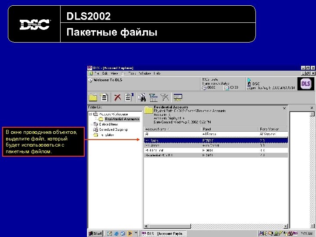Click the horizontal scrollbar left arrow

147,226
